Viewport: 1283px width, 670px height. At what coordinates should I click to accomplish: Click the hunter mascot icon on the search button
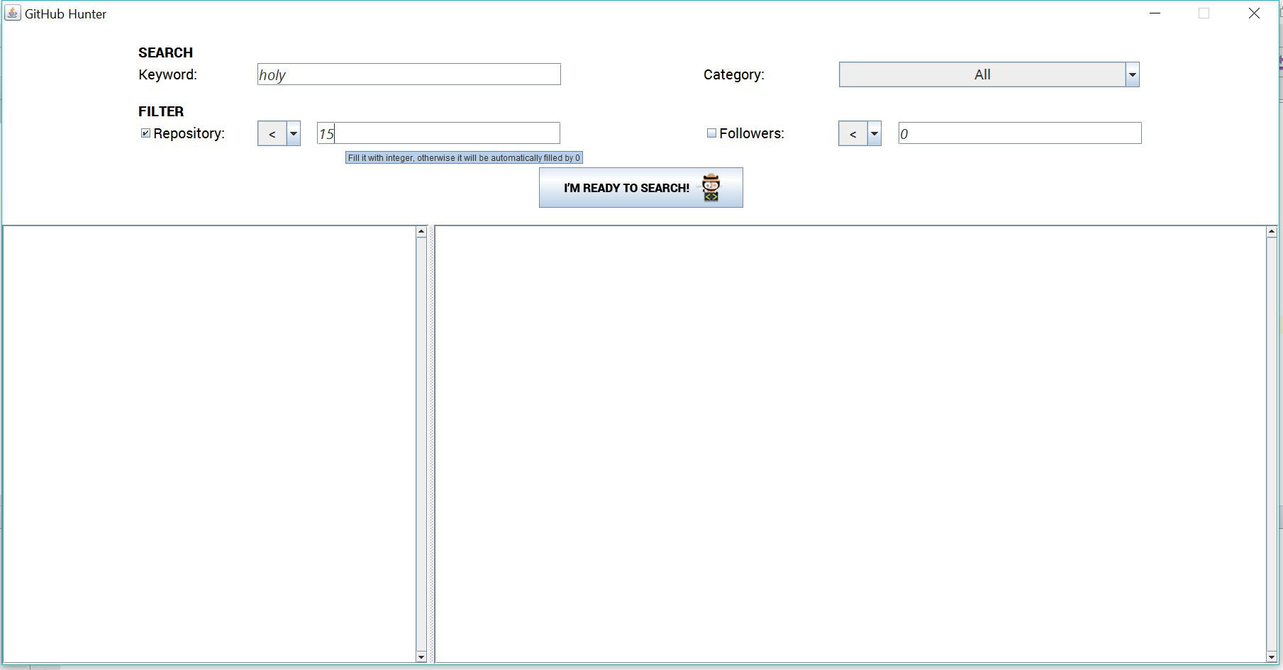point(711,188)
